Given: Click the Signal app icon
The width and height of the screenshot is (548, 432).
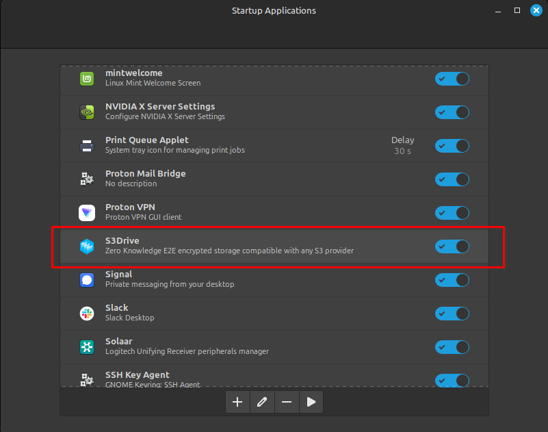Looking at the screenshot, I should point(87,280).
